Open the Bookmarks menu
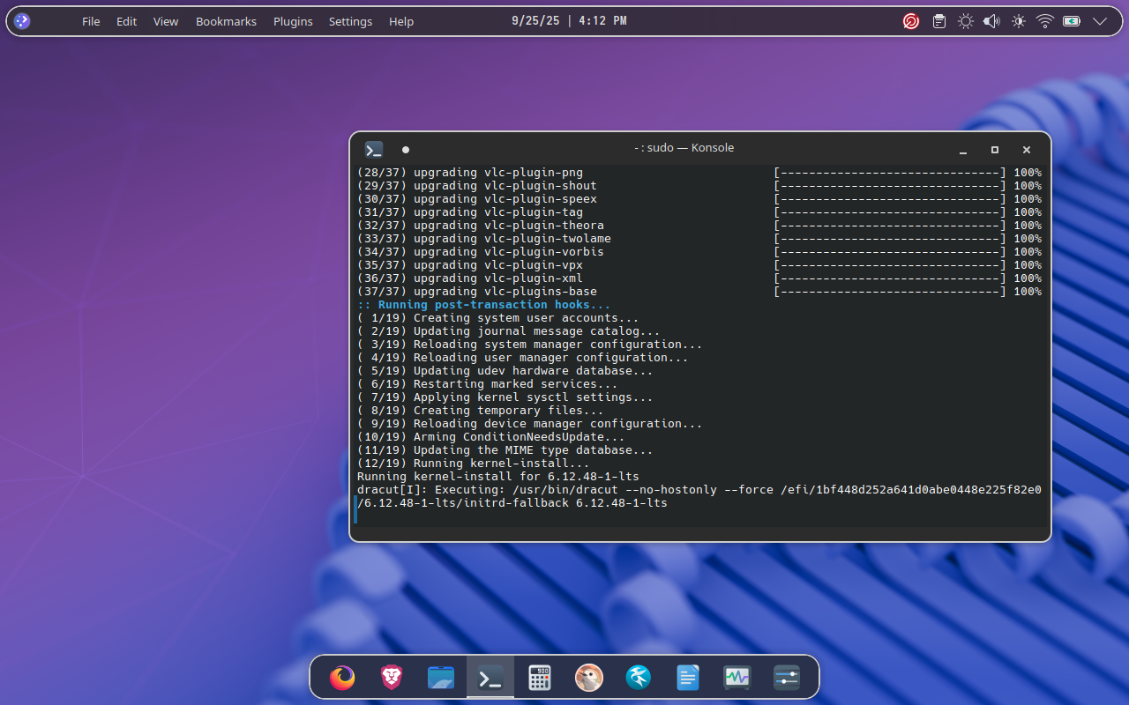The height and width of the screenshot is (705, 1129). 226,21
